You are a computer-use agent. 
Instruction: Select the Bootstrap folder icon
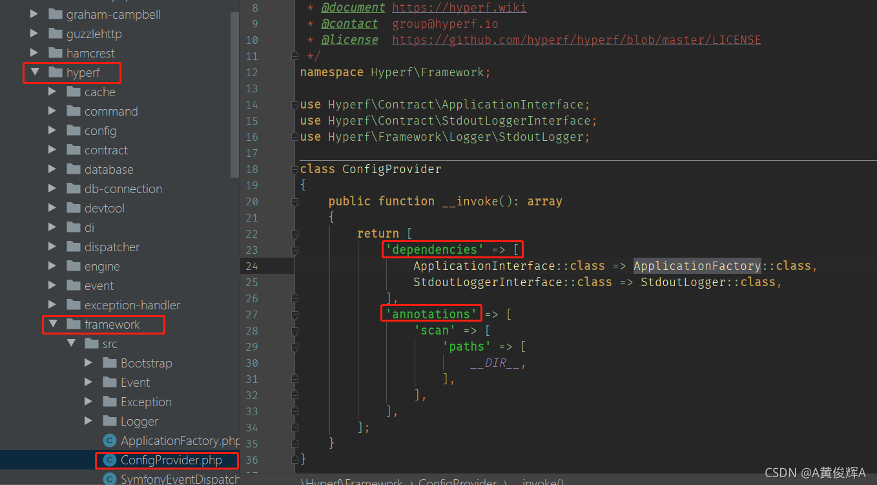point(109,363)
